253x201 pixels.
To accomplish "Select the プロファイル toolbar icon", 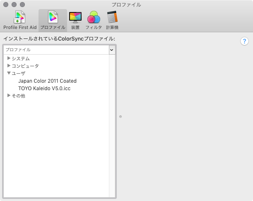I will pyautogui.click(x=53, y=20).
